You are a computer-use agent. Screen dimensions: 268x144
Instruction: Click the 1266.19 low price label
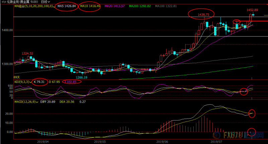(x=81, y=78)
